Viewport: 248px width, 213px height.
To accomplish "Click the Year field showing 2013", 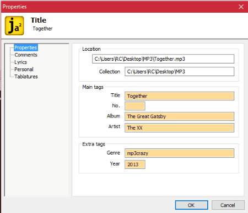I will pos(135,164).
